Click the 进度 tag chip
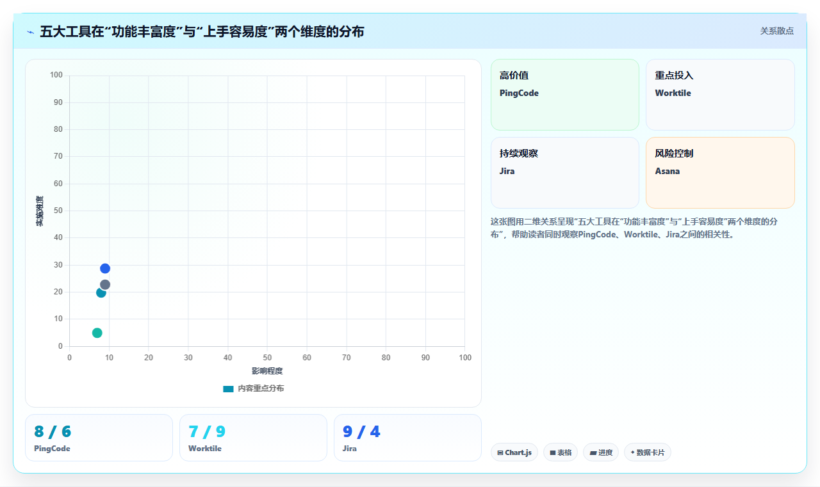This screenshot has width=820, height=487. pyautogui.click(x=601, y=452)
